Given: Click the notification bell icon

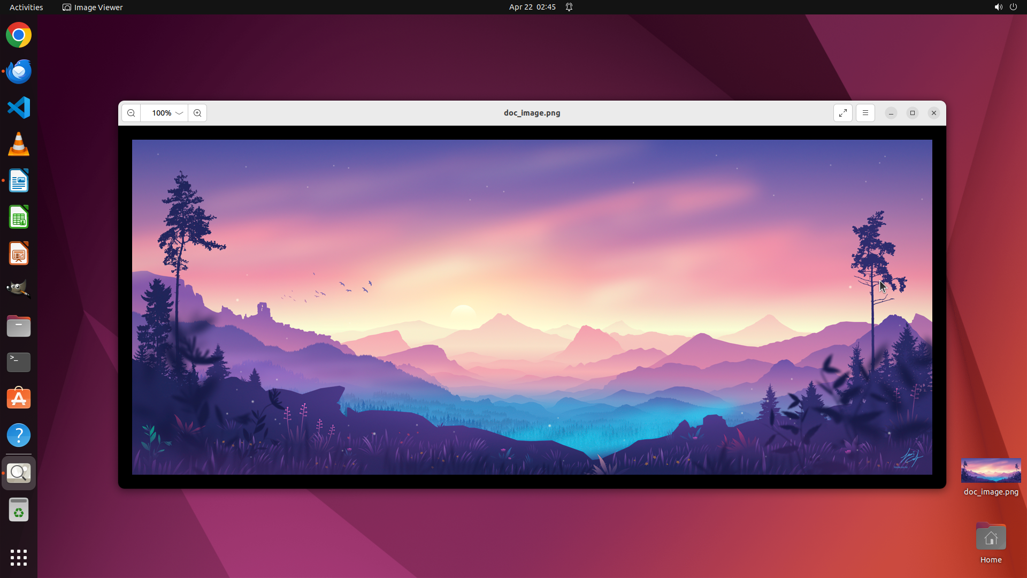Looking at the screenshot, I should pos(569,7).
